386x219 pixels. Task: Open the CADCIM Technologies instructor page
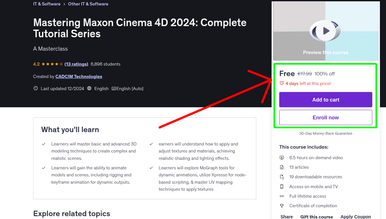(x=78, y=76)
